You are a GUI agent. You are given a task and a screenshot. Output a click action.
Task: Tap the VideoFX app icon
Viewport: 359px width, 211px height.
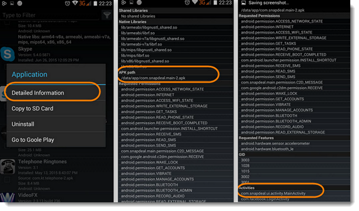click(x=8, y=198)
